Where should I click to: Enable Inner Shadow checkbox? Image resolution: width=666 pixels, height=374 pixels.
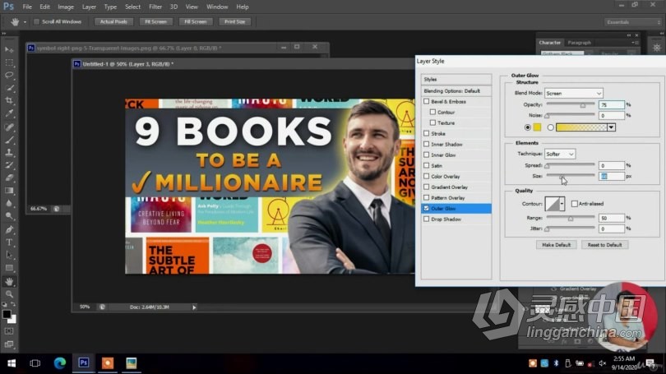coord(427,145)
